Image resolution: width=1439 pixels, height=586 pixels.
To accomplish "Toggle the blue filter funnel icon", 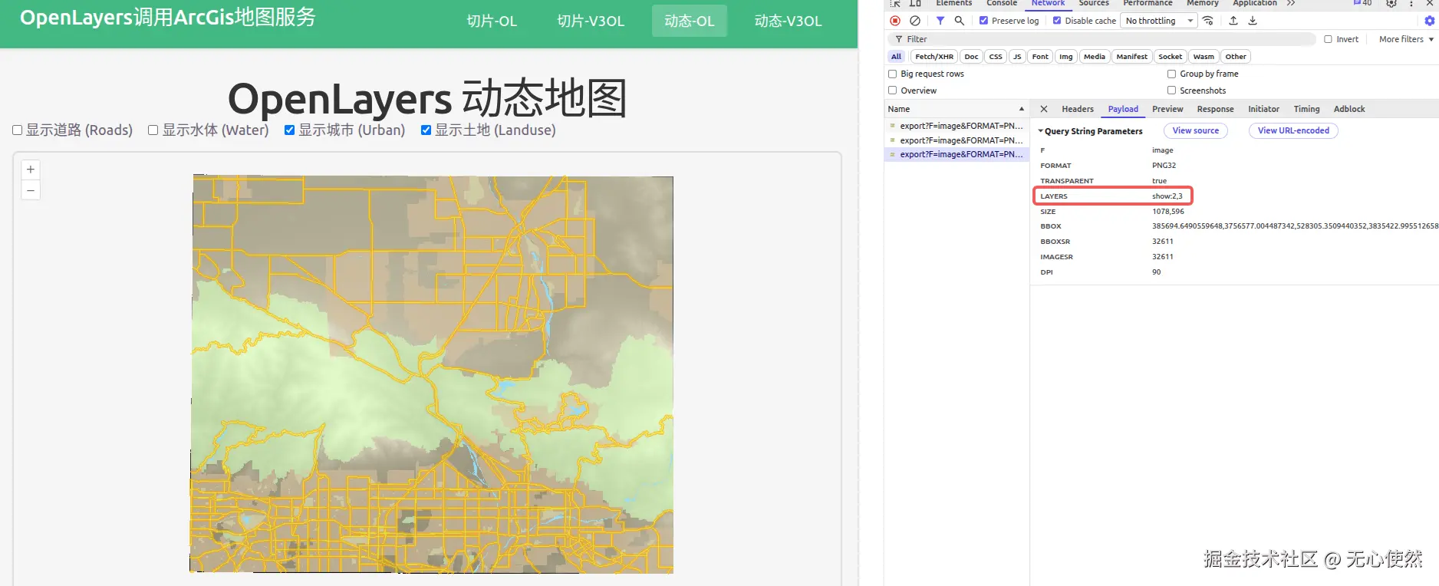I will pos(940,21).
